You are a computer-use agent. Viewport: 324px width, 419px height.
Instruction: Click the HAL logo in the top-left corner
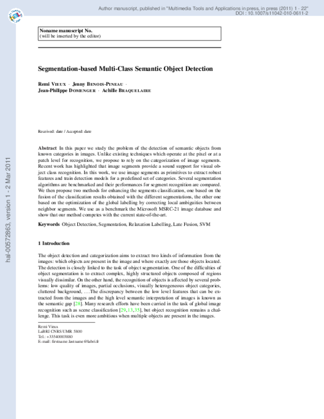click(16, 16)
